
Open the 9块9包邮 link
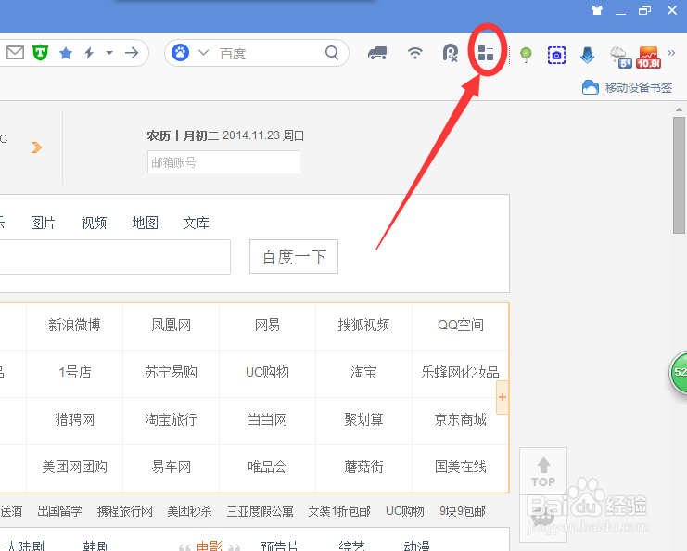click(x=463, y=511)
